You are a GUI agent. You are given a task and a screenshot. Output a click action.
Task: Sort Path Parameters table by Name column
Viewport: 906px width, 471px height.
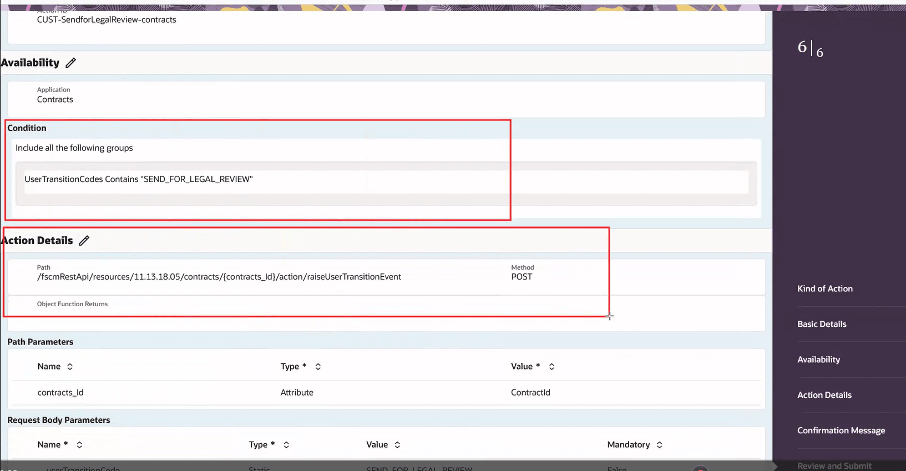tap(70, 367)
